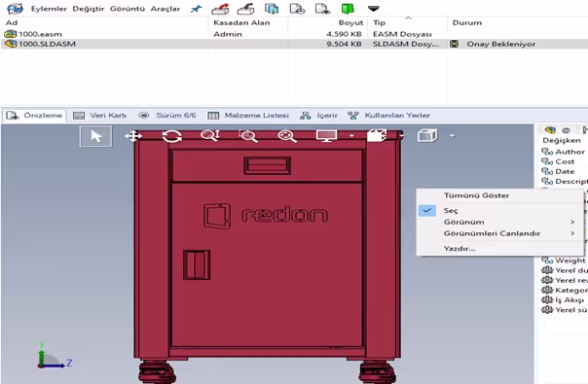Select the İş Akışı variable row
Viewport: 588px width, 384px height.
tap(565, 300)
